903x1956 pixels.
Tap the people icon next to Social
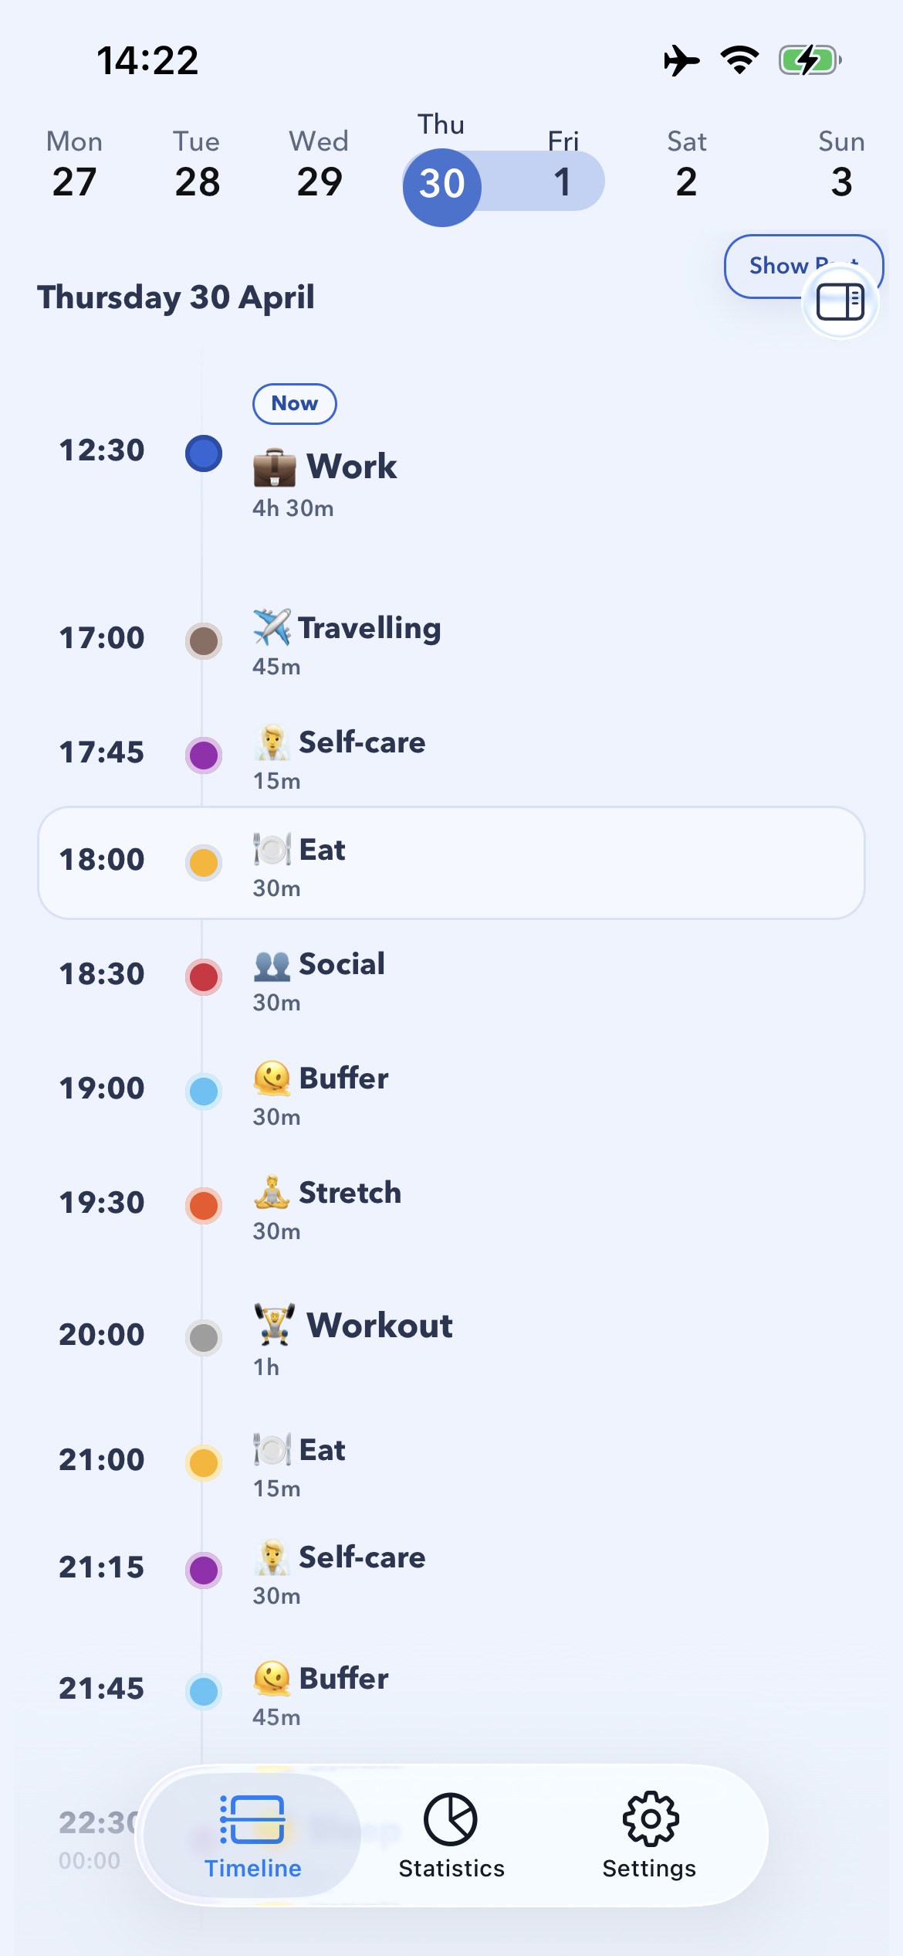(272, 964)
